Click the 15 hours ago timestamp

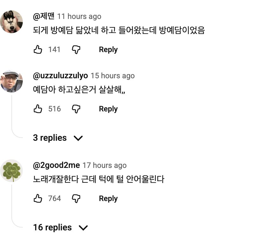(113, 76)
